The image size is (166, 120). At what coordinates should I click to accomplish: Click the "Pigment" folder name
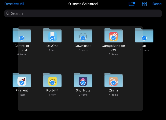[x=22, y=90]
